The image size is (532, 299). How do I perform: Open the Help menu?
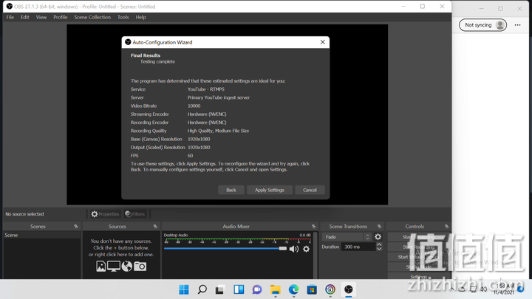coord(140,17)
